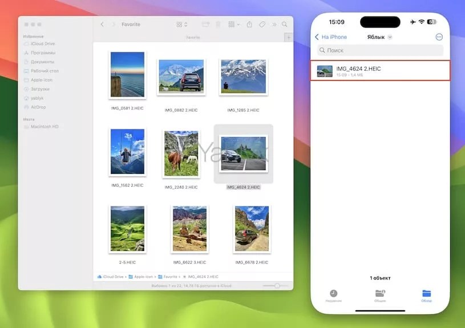Screen dimensions: 465x328
Task: Go back using Finder's back chevron
Action: pos(102,25)
